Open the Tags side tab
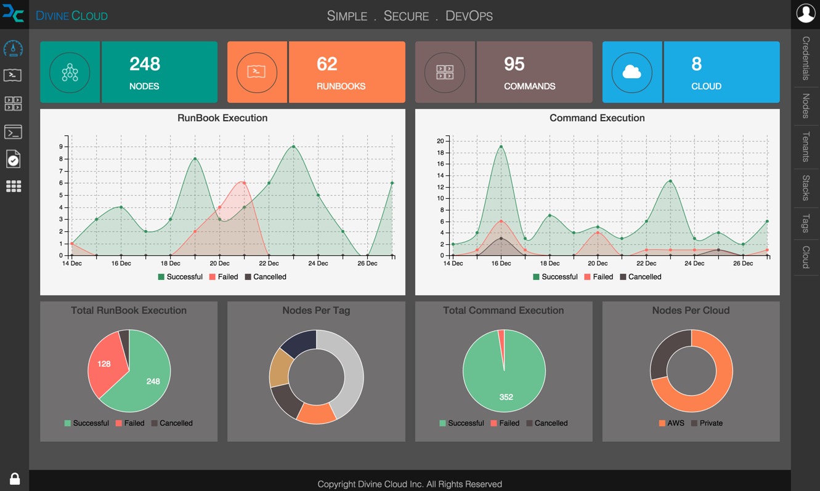The image size is (820, 491). click(805, 223)
